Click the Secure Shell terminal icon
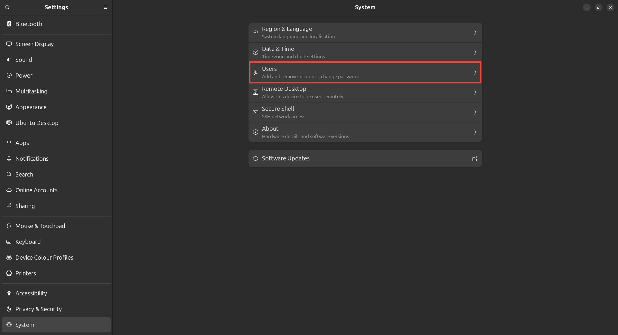The image size is (618, 335). (256, 112)
